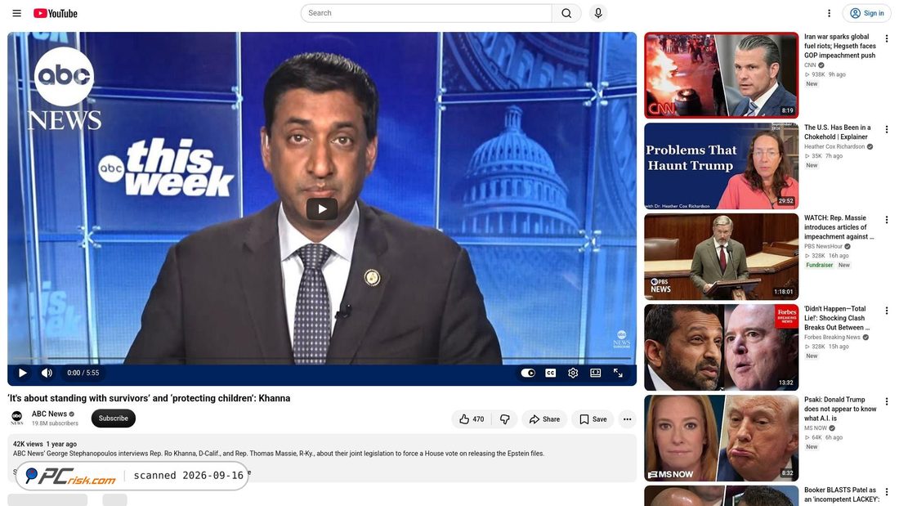Seek along the video progress bar

pyautogui.click(x=322, y=359)
